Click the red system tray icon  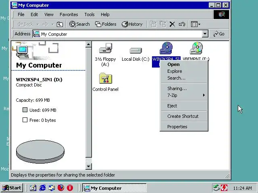tap(224, 188)
